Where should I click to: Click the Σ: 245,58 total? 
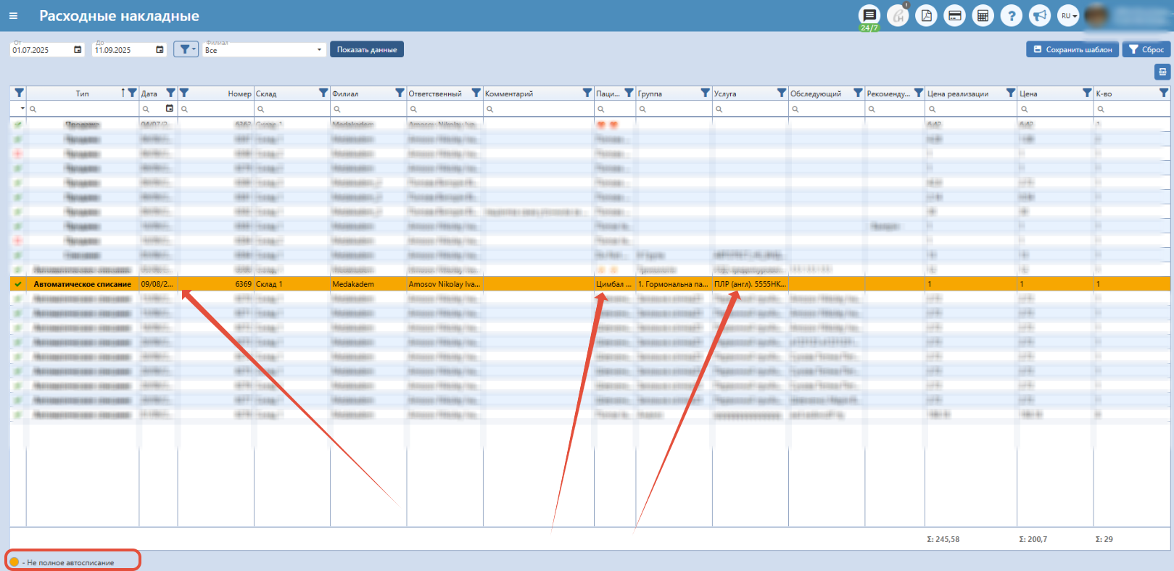(943, 539)
